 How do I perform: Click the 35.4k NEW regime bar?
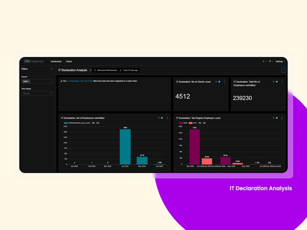tap(225, 161)
